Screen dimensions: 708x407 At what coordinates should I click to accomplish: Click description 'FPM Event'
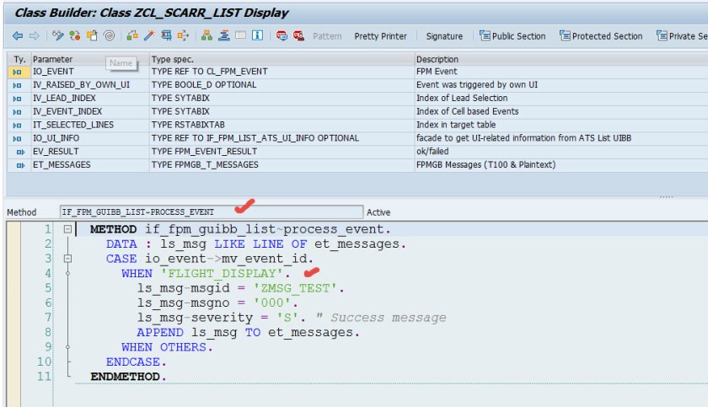point(437,72)
